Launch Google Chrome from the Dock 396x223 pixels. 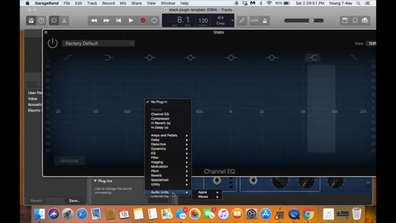308,214
